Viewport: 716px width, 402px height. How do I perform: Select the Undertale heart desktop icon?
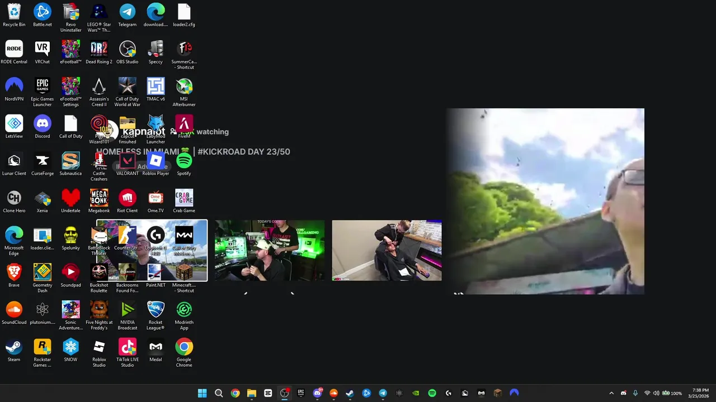[x=70, y=202]
